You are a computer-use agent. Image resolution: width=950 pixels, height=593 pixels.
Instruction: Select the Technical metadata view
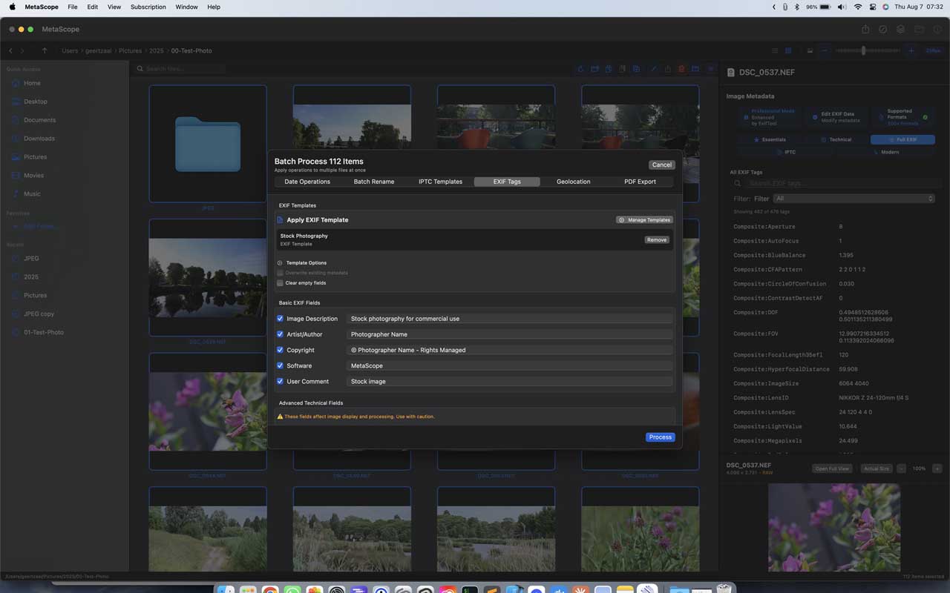[x=836, y=139]
